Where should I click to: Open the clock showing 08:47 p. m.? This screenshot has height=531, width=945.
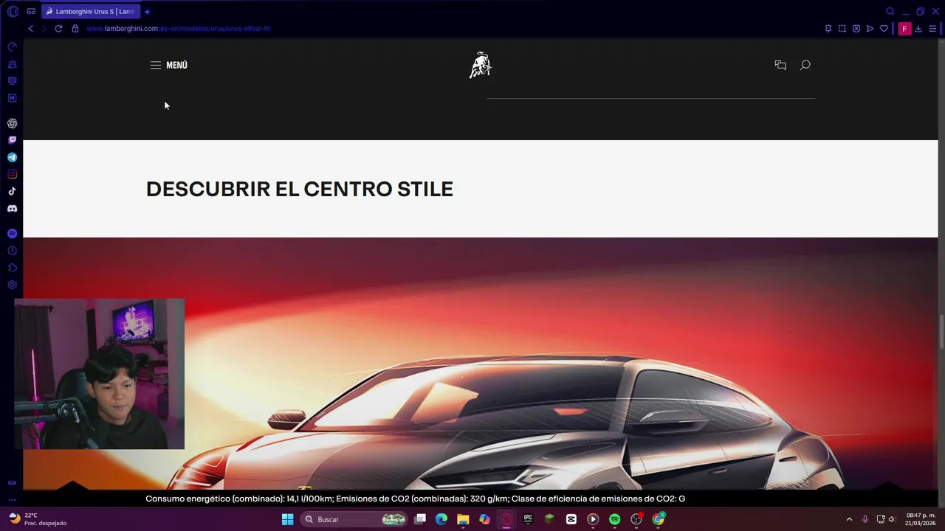click(x=921, y=519)
